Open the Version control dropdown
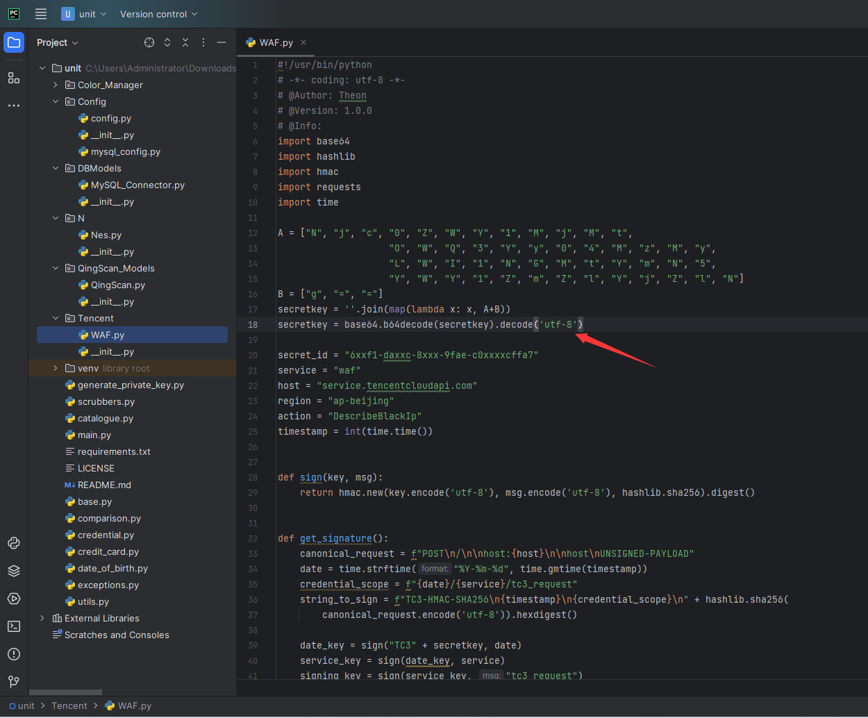Image resolution: width=868 pixels, height=718 pixels. coord(158,14)
